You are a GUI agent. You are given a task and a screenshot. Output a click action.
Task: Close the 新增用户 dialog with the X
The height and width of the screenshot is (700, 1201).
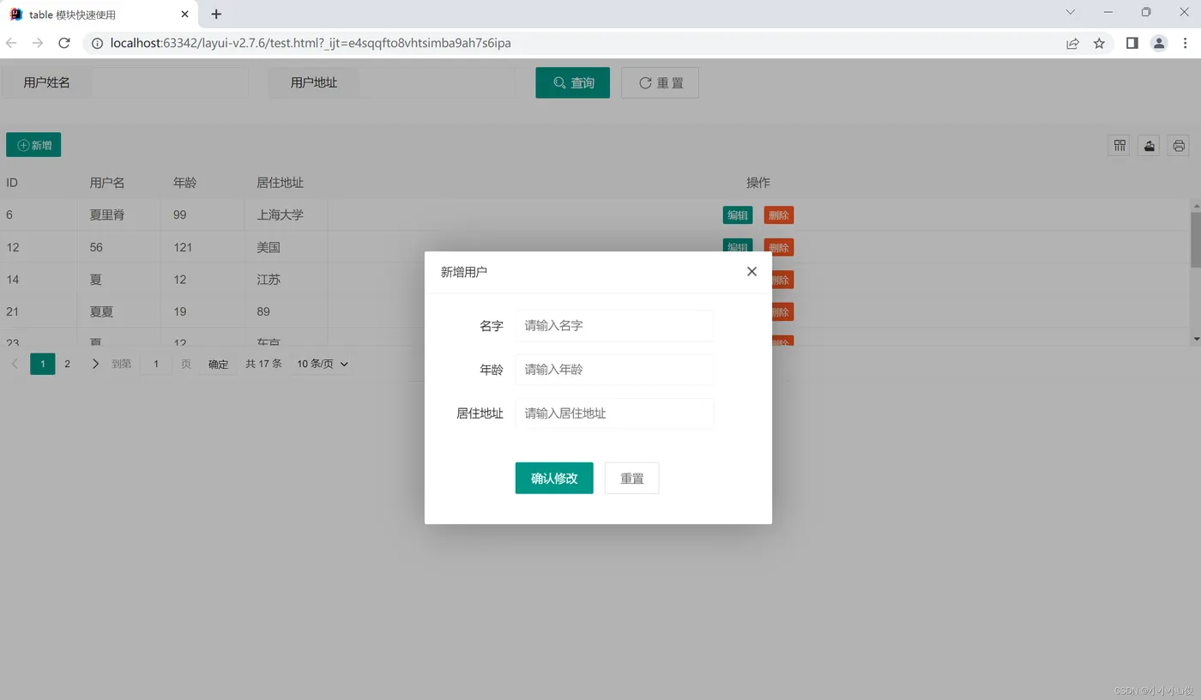point(751,271)
